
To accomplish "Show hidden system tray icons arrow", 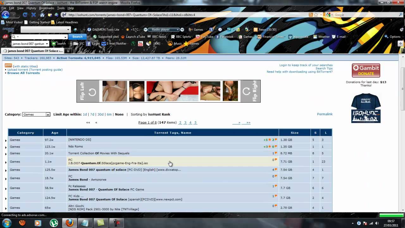I will 353,223.
